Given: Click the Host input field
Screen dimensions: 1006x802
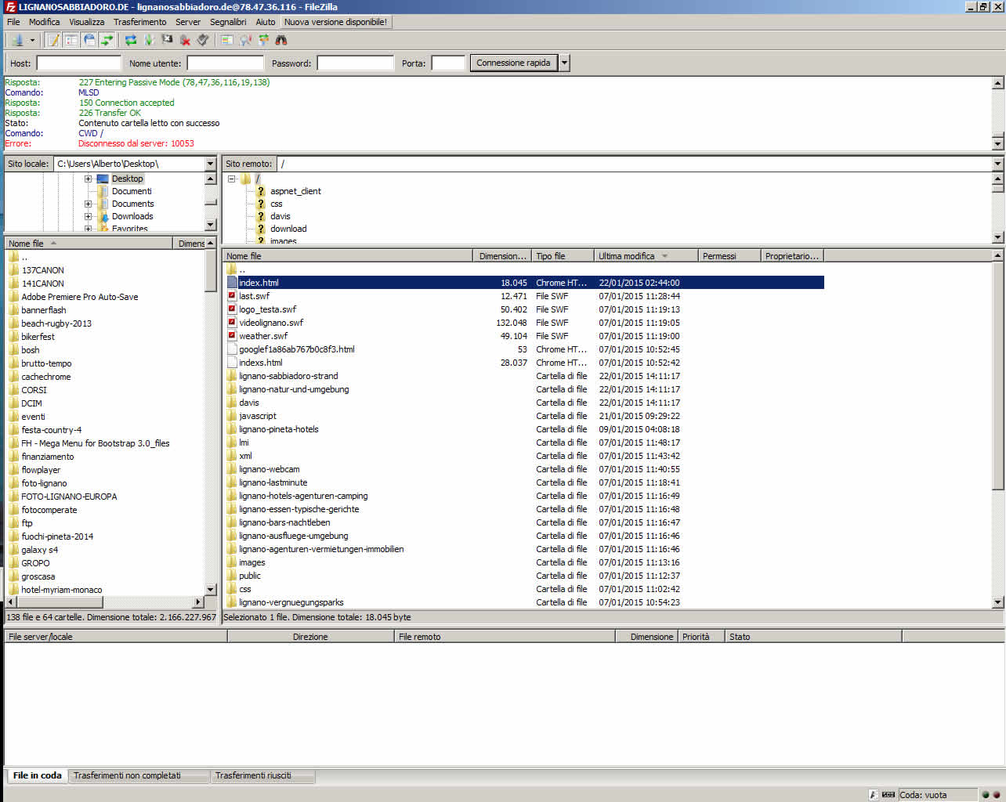Looking at the screenshot, I should (x=78, y=63).
